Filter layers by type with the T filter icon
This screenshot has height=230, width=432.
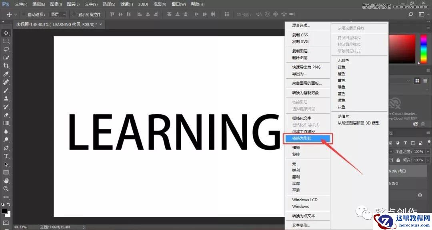406,143
